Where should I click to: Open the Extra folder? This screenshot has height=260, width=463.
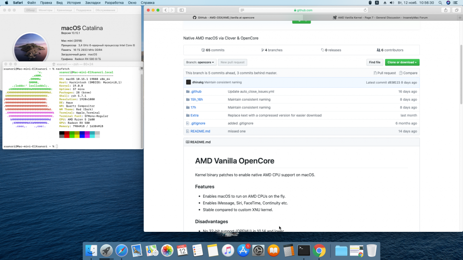pyautogui.click(x=194, y=115)
